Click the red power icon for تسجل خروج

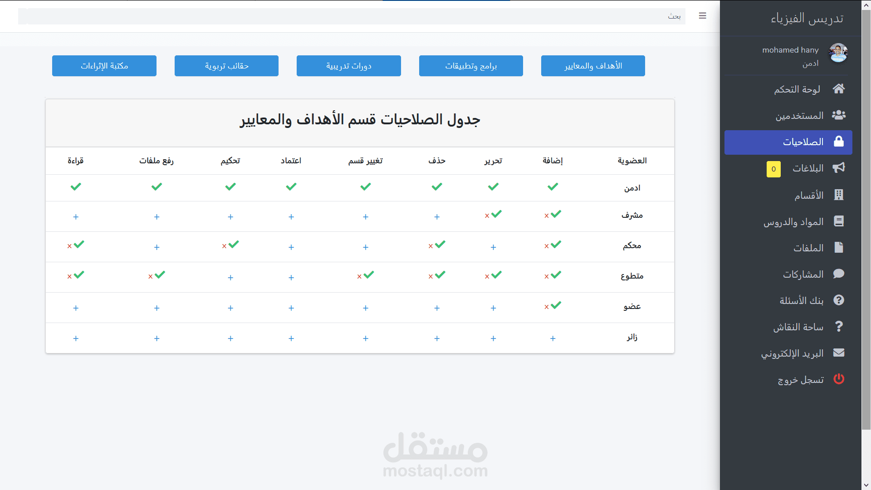pyautogui.click(x=838, y=379)
